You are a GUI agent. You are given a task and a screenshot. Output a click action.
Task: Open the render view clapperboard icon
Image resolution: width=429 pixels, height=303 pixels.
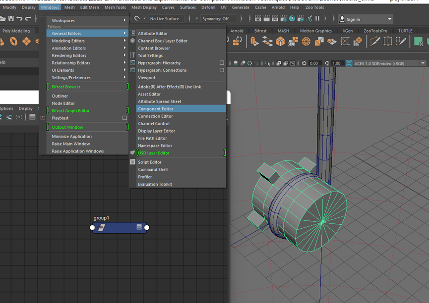[258, 19]
